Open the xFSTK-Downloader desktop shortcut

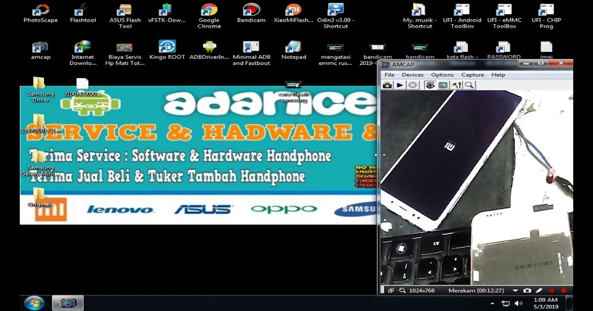(167, 13)
